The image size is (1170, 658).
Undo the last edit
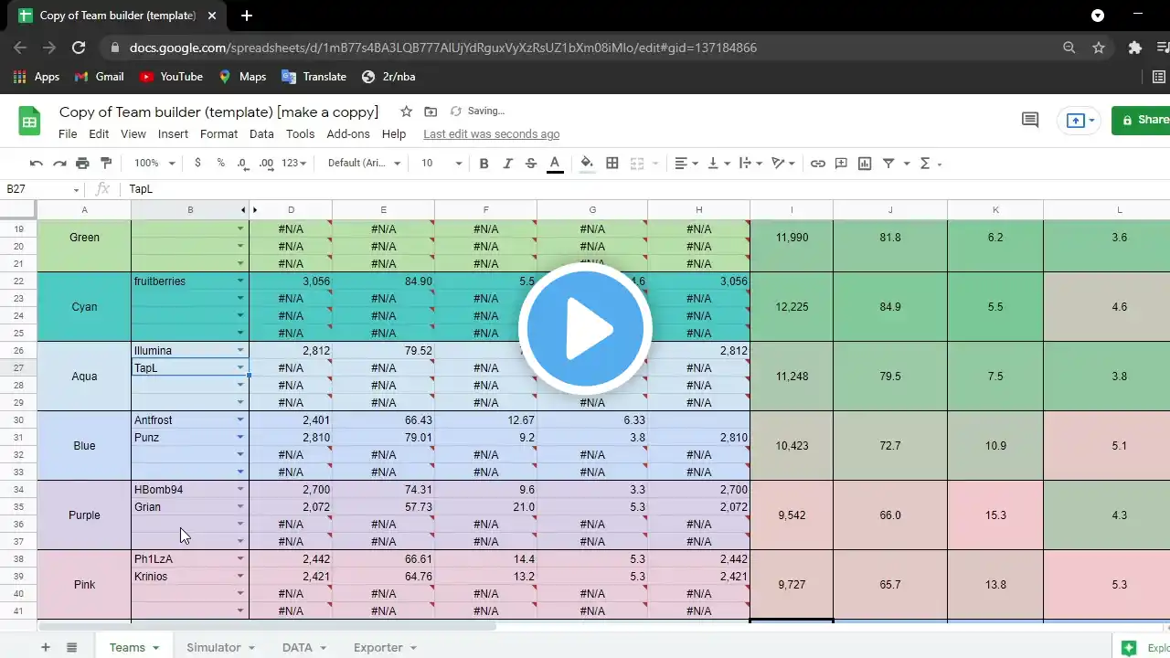pos(37,164)
